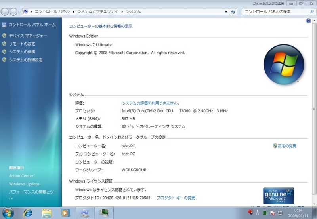Click the refresh button beside address bar
317x219 pixels.
(x=233, y=12)
